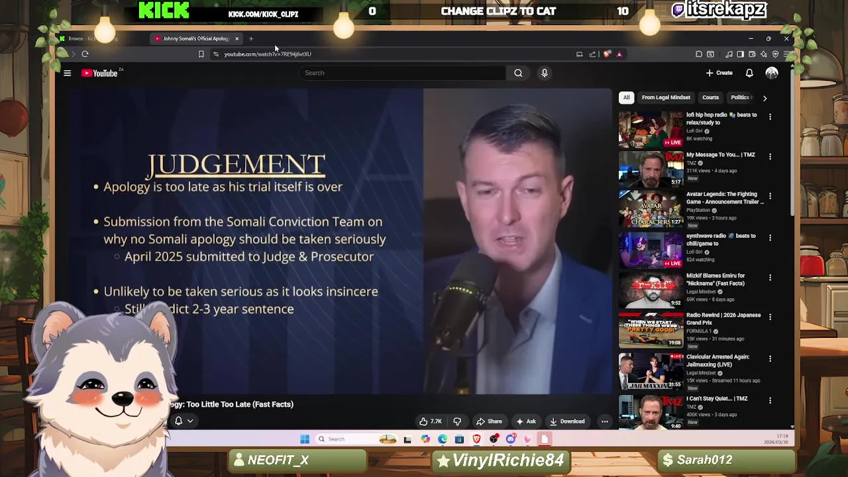Open Brave Rewards triangle icon
Viewport: 848px width, 477px height.
[x=619, y=54]
